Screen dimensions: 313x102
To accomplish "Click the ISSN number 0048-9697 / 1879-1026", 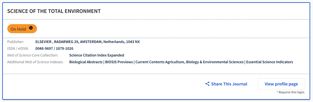I will [54, 49].
